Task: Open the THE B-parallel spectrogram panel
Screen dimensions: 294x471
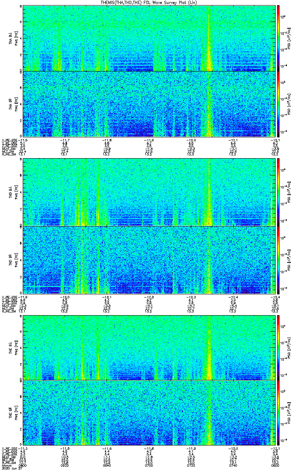Action: click(x=149, y=413)
